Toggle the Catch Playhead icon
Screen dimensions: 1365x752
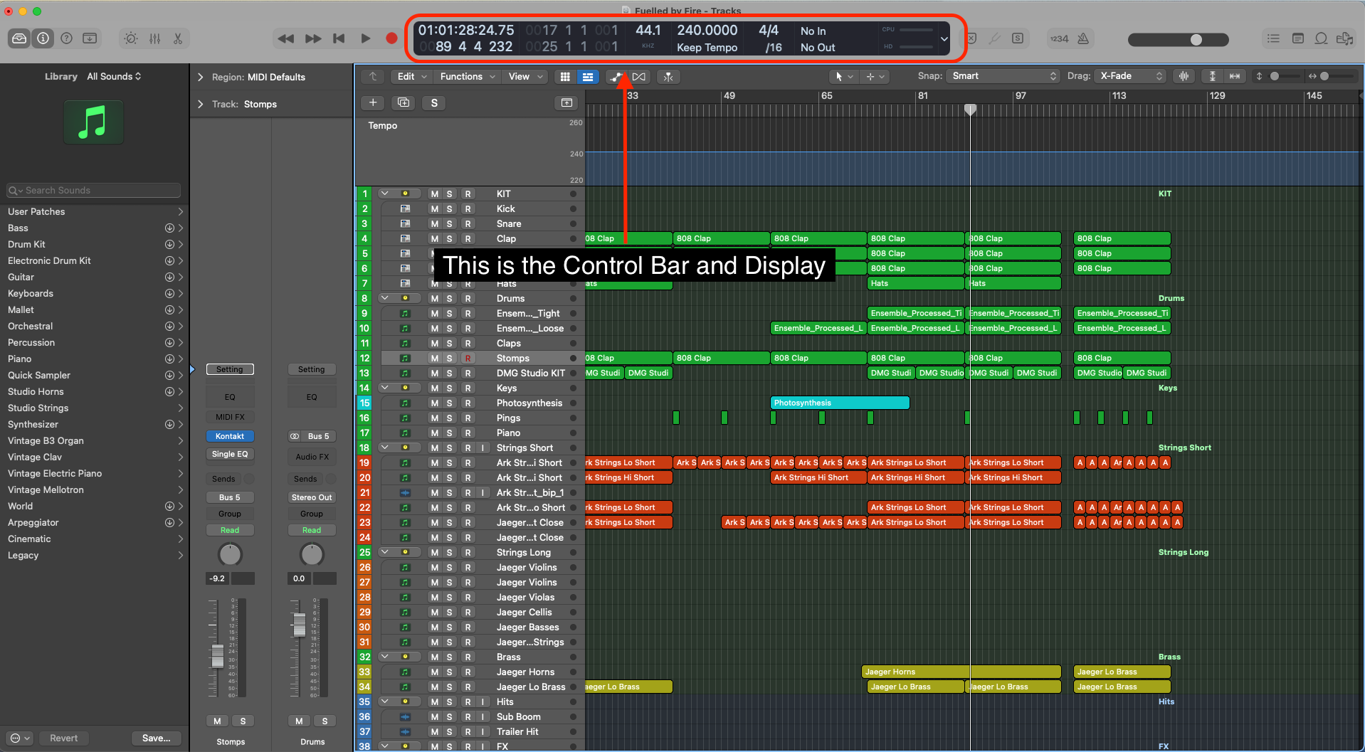668,77
